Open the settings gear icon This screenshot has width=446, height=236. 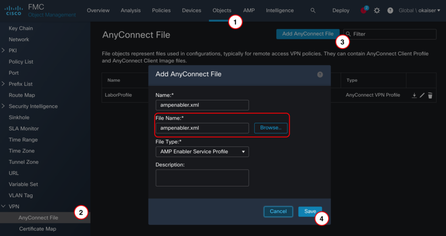point(377,10)
